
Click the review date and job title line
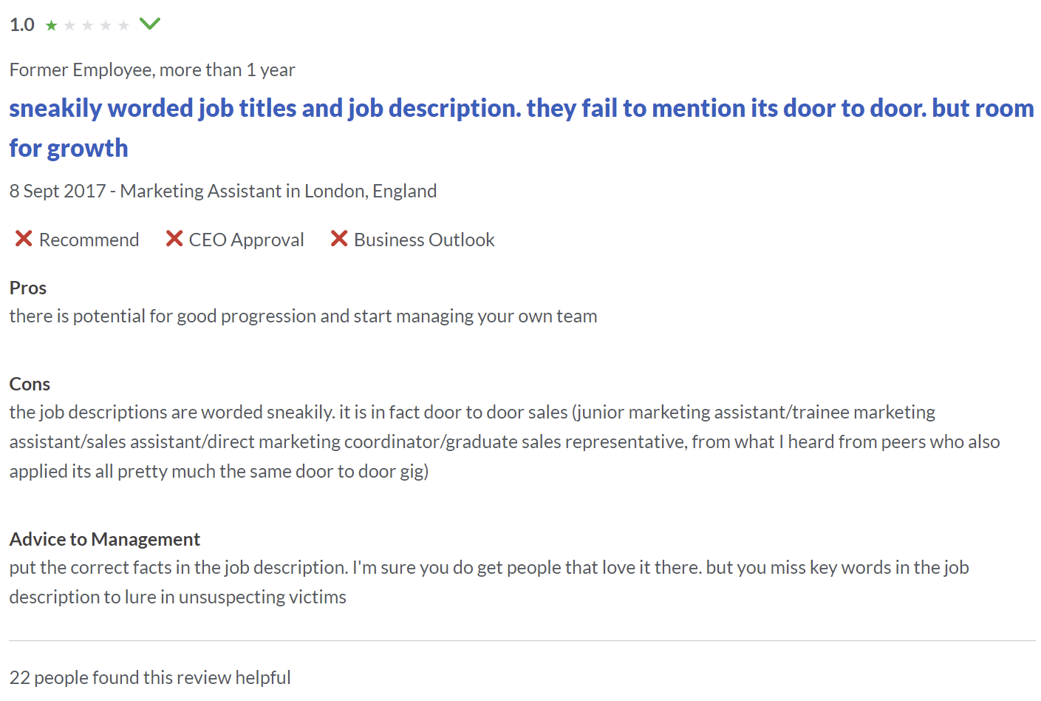click(x=223, y=191)
